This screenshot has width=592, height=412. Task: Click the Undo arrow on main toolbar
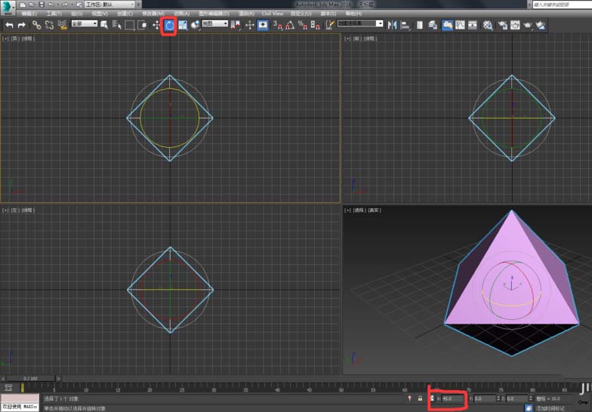[9, 26]
